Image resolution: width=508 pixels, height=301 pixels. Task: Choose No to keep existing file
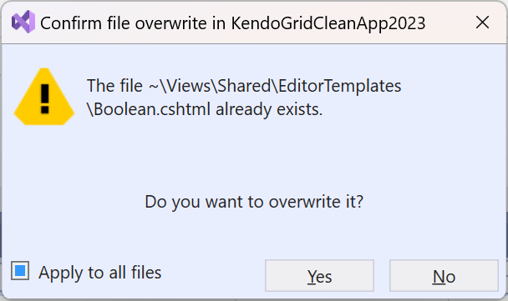pyautogui.click(x=444, y=275)
